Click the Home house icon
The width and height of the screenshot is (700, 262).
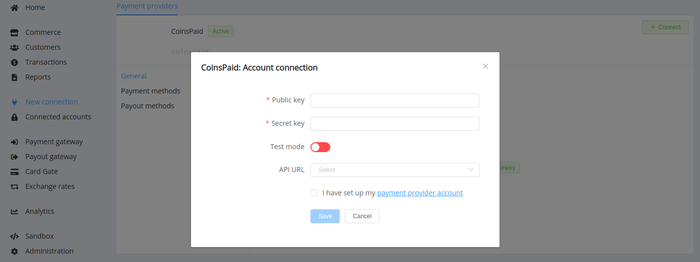[x=14, y=7]
